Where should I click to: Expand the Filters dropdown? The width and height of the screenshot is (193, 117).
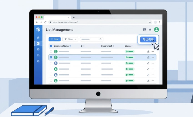(70, 39)
